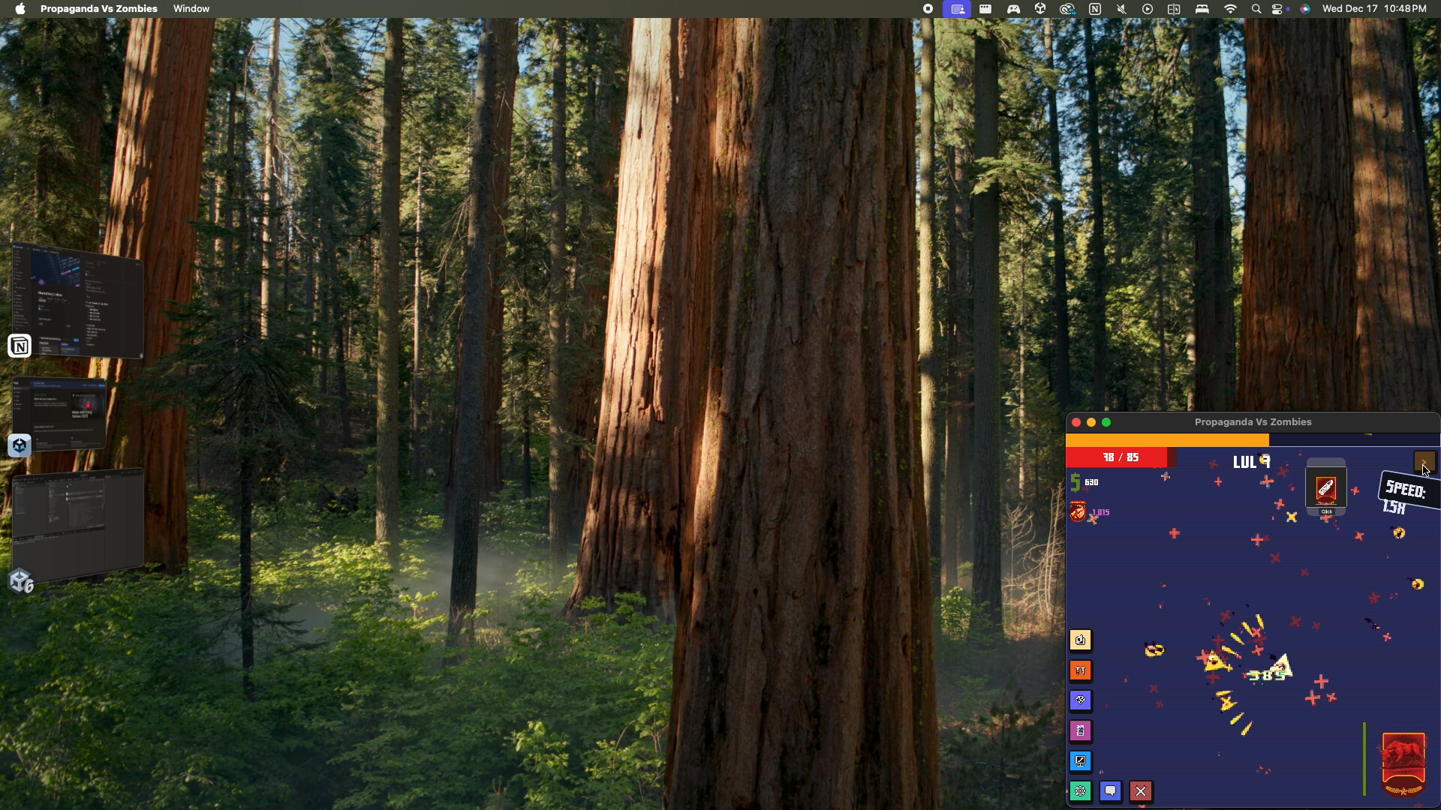The image size is (1441, 810).
Task: Toggle the 1.5X speed indicator
Action: (1405, 495)
